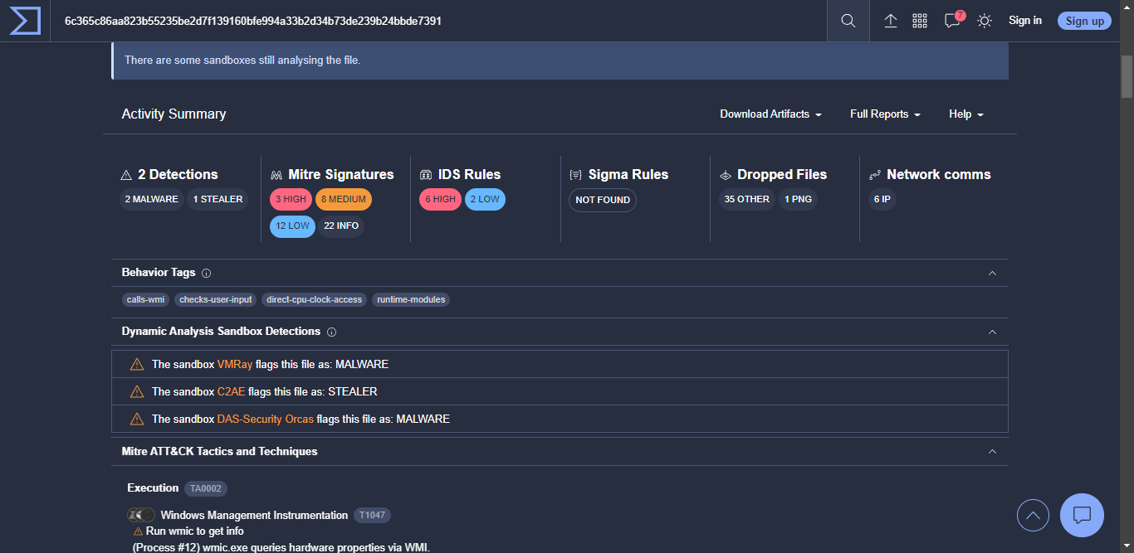Click the Dynamic Analysis Sandbox Detections info icon
The width and height of the screenshot is (1134, 553).
click(331, 332)
